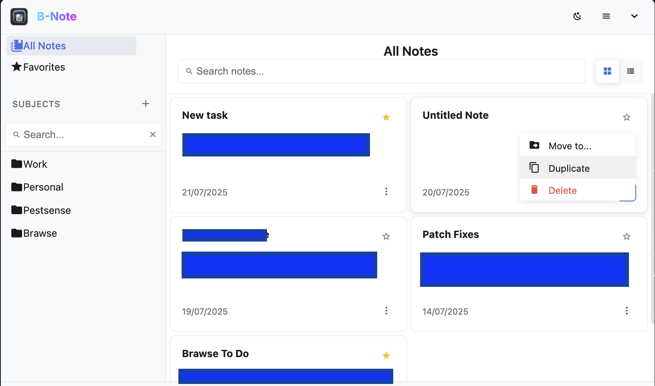This screenshot has height=386, width=655.
Task: Favorite the Patch Fixes note
Action: 627,236
